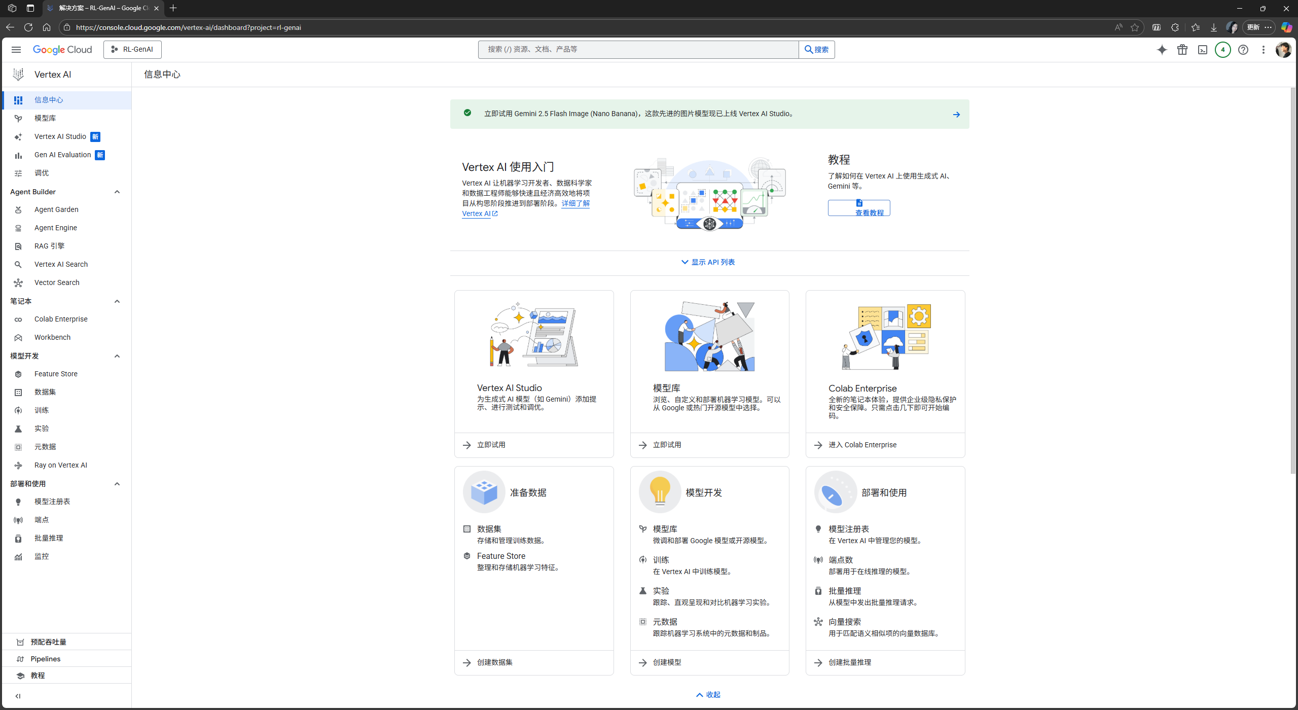The width and height of the screenshot is (1298, 710).
Task: Open the main navigation hamburger menu
Action: pos(16,49)
